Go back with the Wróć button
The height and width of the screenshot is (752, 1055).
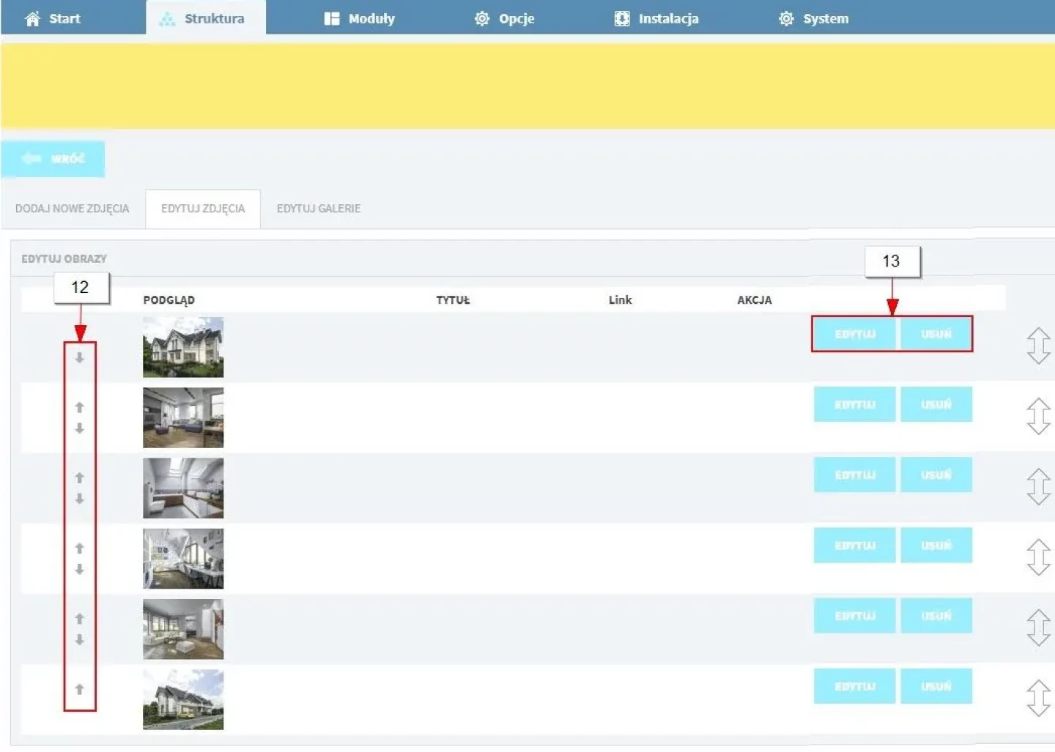(53, 159)
